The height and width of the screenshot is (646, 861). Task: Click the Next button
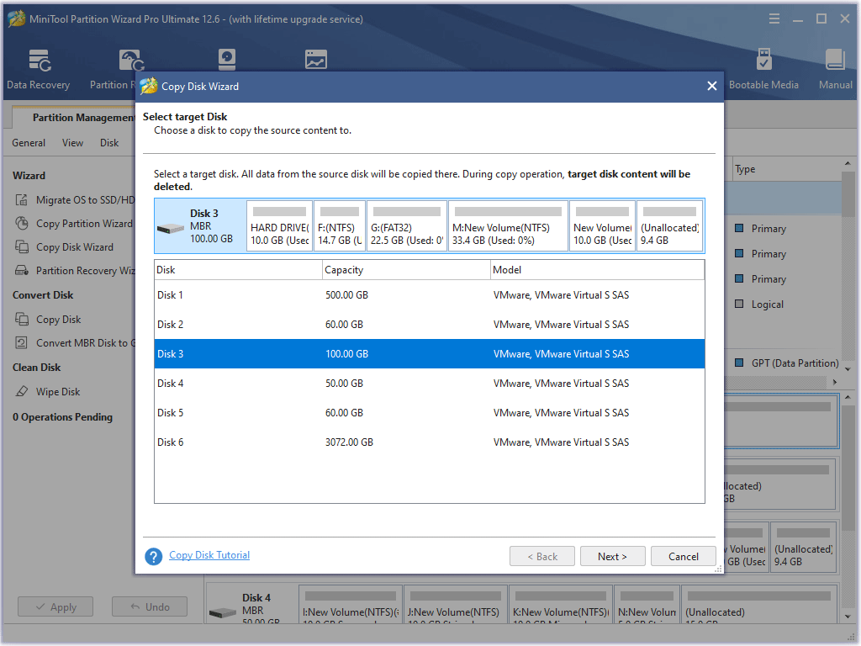pos(612,557)
